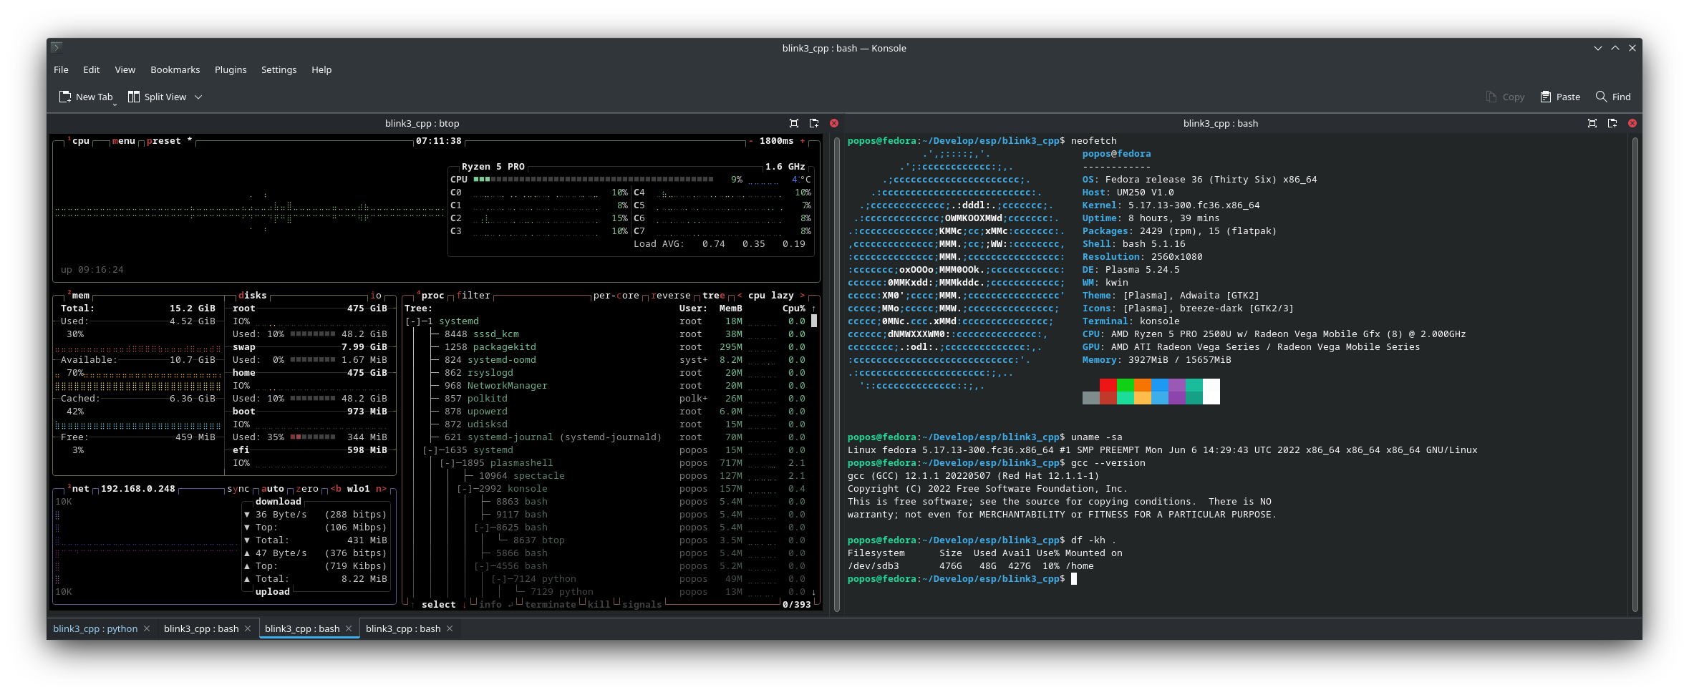Increase btop update interval with plus
Viewport: 1689px width, 695px height.
click(x=803, y=141)
